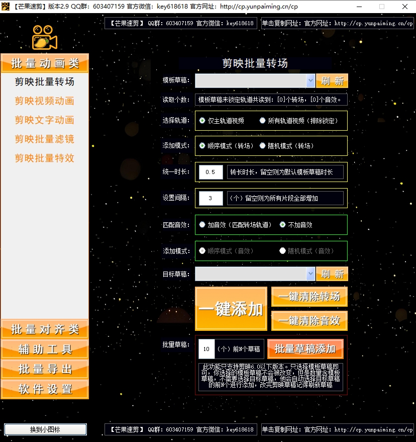
Task: Click the 批量草稿 input showing 10
Action: [206, 349]
